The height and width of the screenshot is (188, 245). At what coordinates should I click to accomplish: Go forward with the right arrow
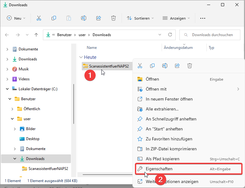click(x=18, y=35)
